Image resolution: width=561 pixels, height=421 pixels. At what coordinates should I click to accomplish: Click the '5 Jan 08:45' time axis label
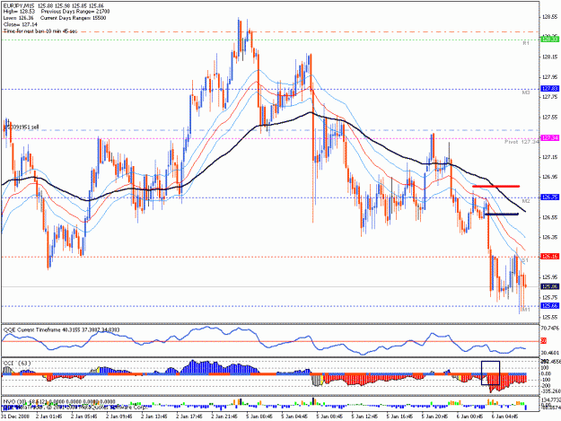pos(330,417)
